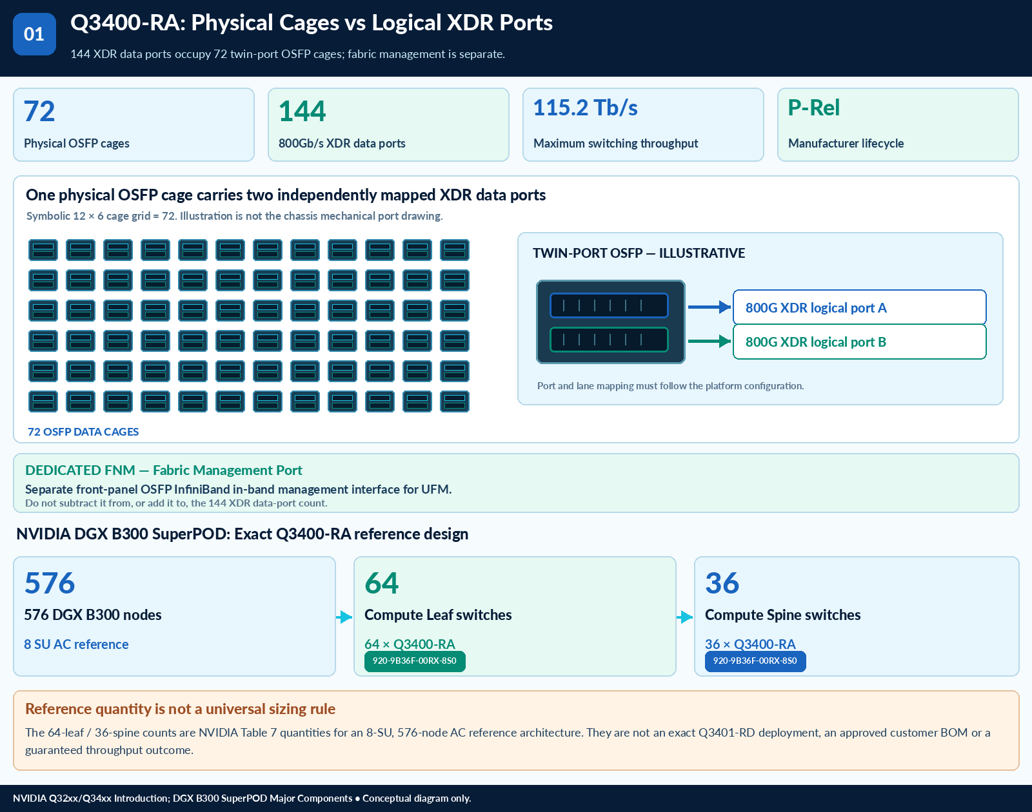
Task: Click the port and lane mapping note
Action: point(670,386)
